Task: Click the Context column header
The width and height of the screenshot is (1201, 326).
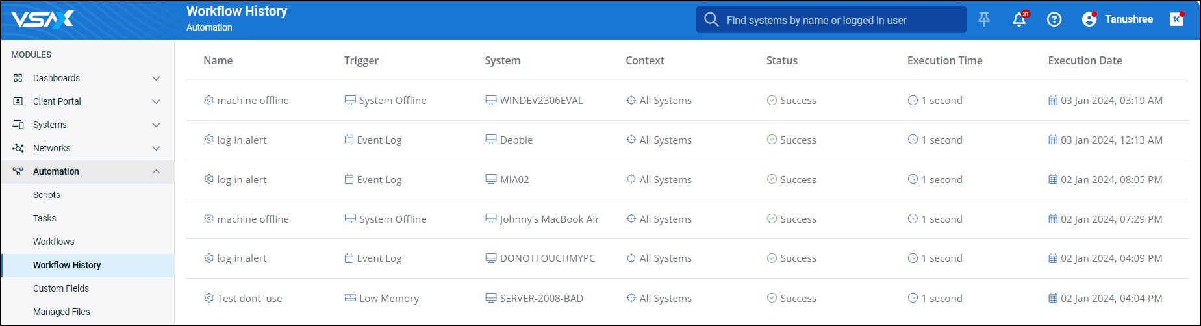Action: (x=645, y=60)
